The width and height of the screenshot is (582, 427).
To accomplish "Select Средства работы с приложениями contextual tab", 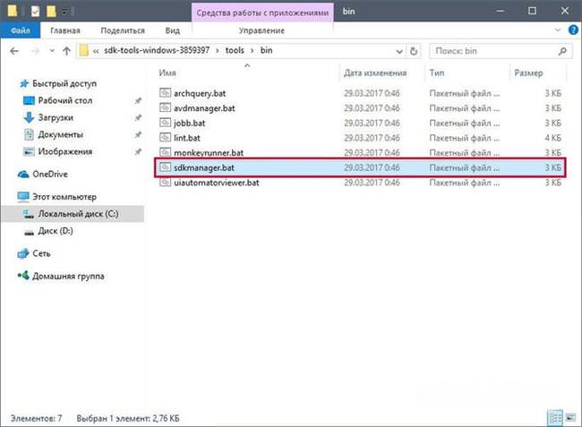I will pos(262,13).
